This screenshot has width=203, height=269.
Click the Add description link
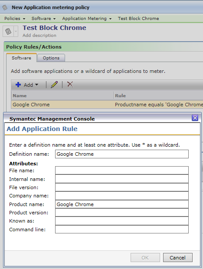pyautogui.click(x=39, y=35)
